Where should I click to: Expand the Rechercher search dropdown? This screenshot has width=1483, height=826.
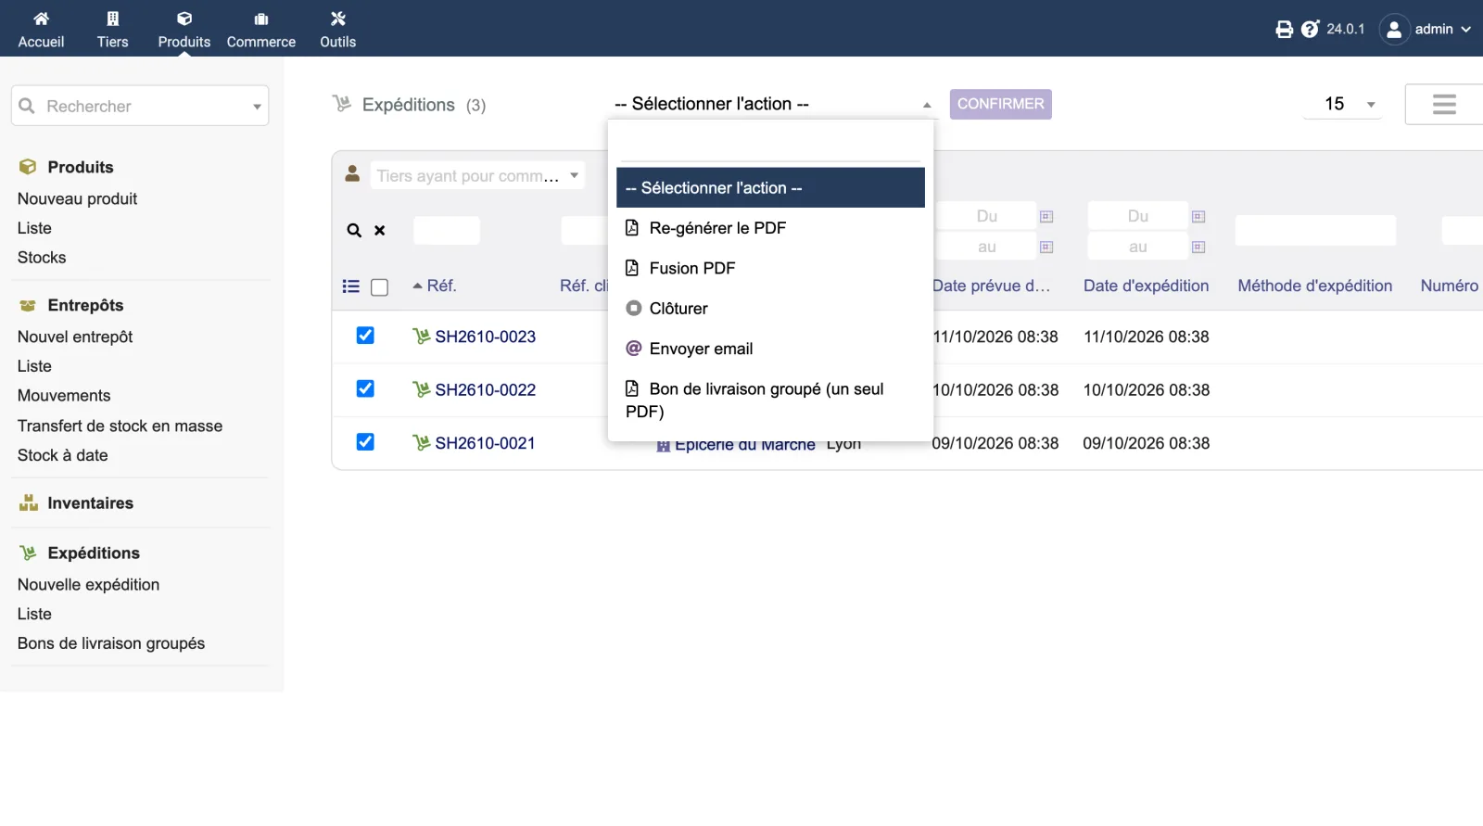pyautogui.click(x=257, y=107)
